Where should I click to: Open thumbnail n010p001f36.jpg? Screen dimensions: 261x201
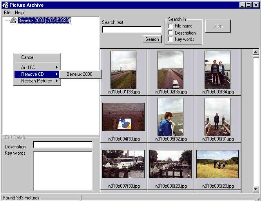[123, 69]
